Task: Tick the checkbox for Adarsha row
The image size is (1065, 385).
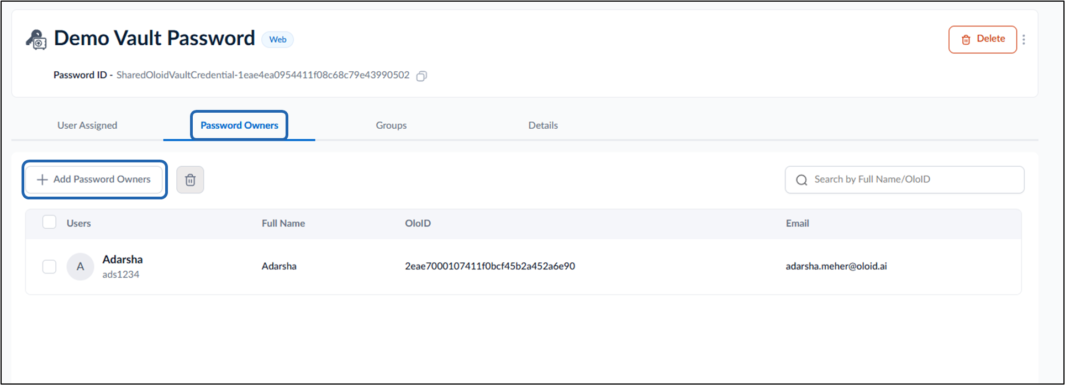Action: (49, 267)
